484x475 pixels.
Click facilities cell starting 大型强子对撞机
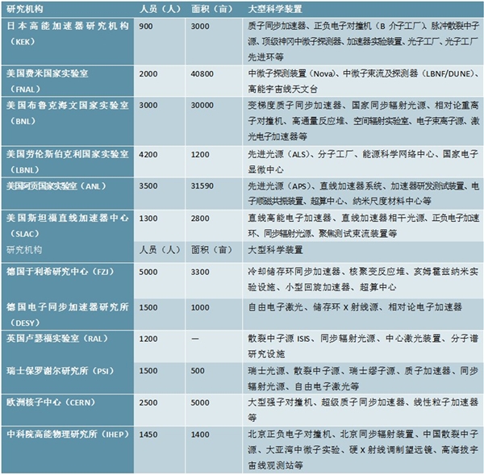(x=363, y=410)
